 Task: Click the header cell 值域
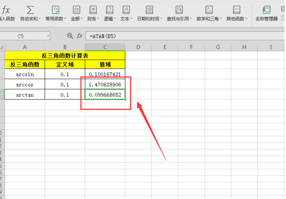pos(105,64)
